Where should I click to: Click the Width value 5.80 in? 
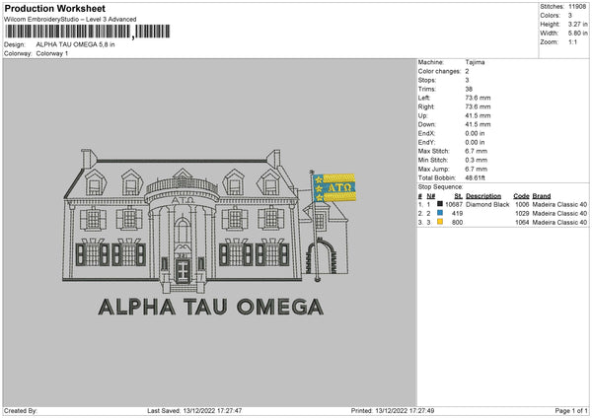point(577,34)
